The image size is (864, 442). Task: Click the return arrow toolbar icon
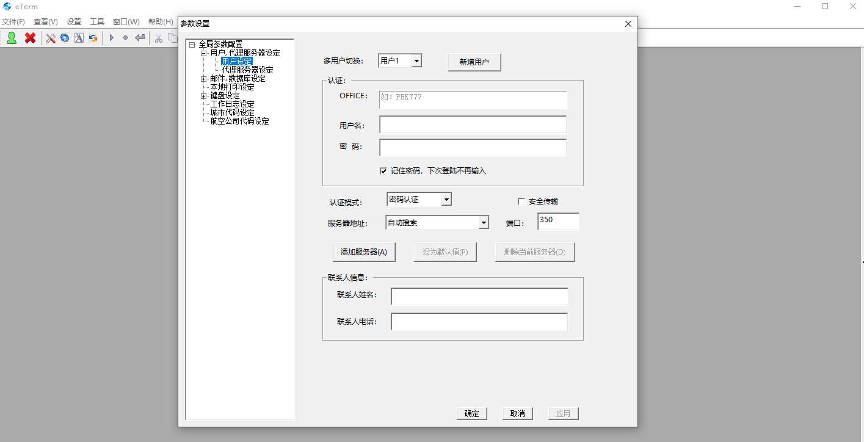140,38
